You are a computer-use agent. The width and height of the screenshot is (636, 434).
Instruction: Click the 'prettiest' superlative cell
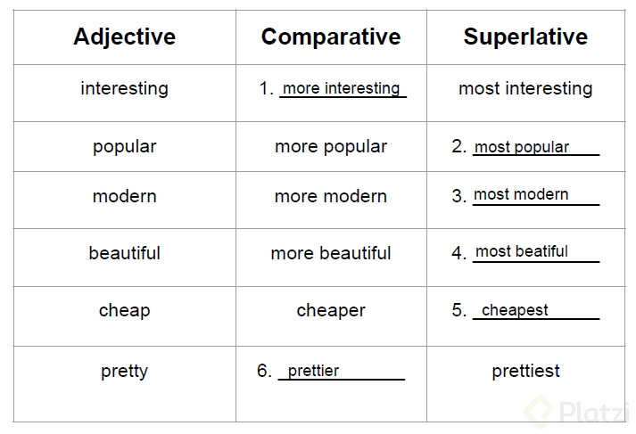[x=525, y=371]
